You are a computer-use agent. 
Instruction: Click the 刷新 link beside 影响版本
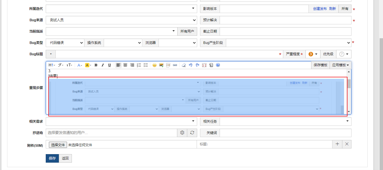332,9
